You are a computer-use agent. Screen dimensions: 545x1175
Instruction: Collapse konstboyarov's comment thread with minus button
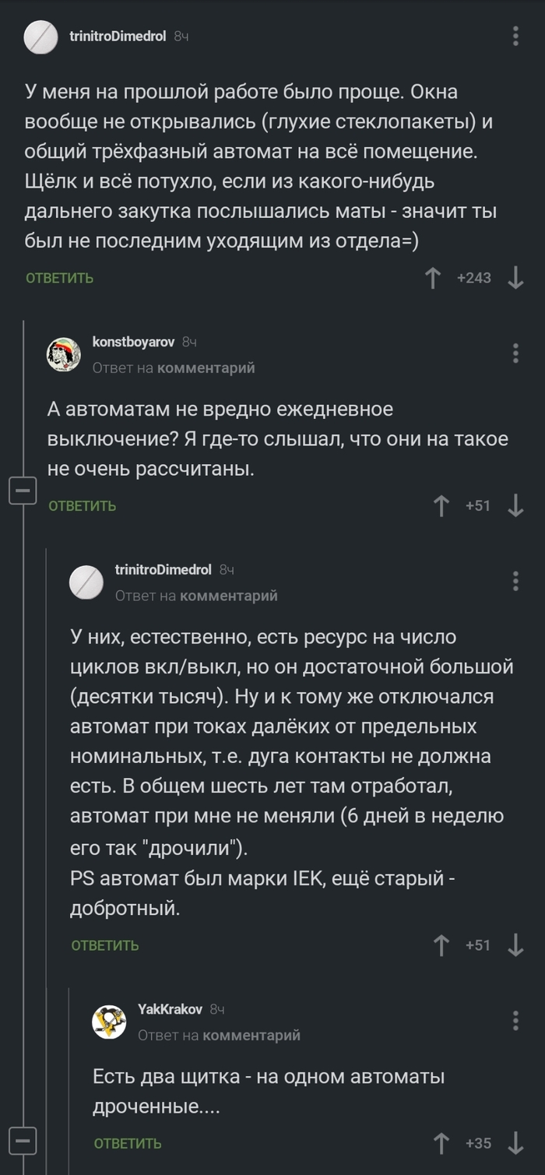point(23,490)
